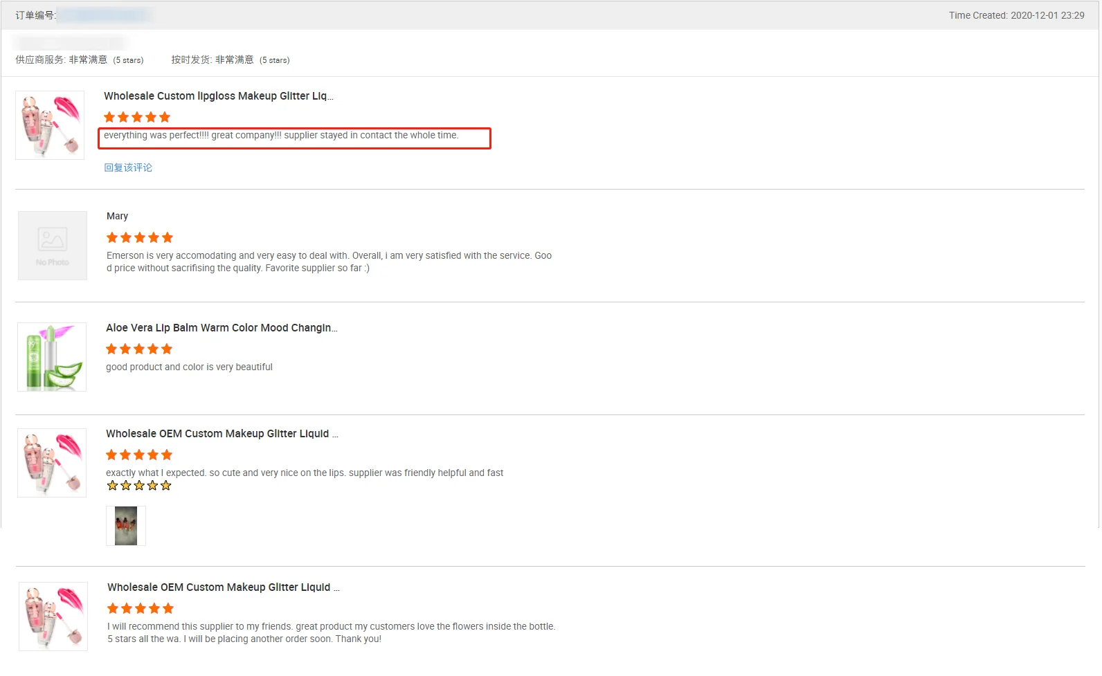Open the Wholesale Custom lipgloss Makeup Glitter product title
This screenshot has height=676, width=1102.
(x=219, y=96)
